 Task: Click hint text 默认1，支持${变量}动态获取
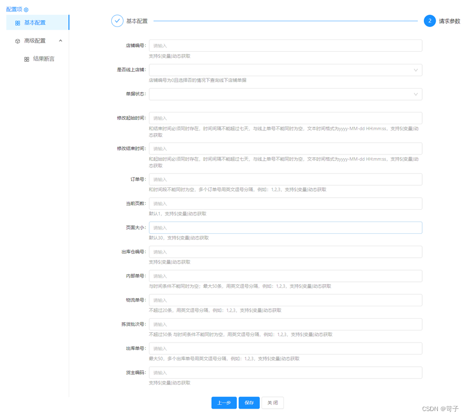tap(178, 214)
